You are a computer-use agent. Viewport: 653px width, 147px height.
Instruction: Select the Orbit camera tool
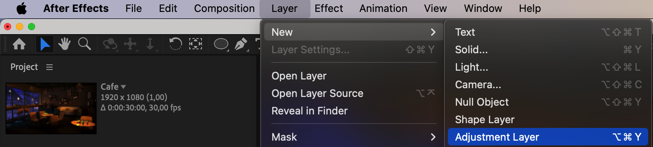click(110, 44)
